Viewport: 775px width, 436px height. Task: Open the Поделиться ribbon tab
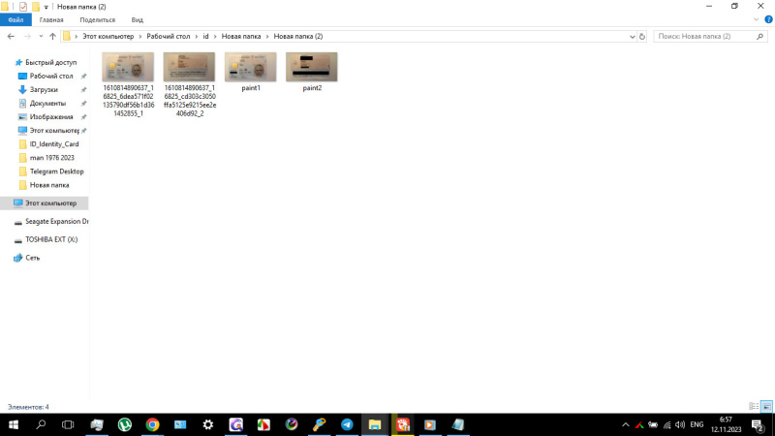(97, 19)
